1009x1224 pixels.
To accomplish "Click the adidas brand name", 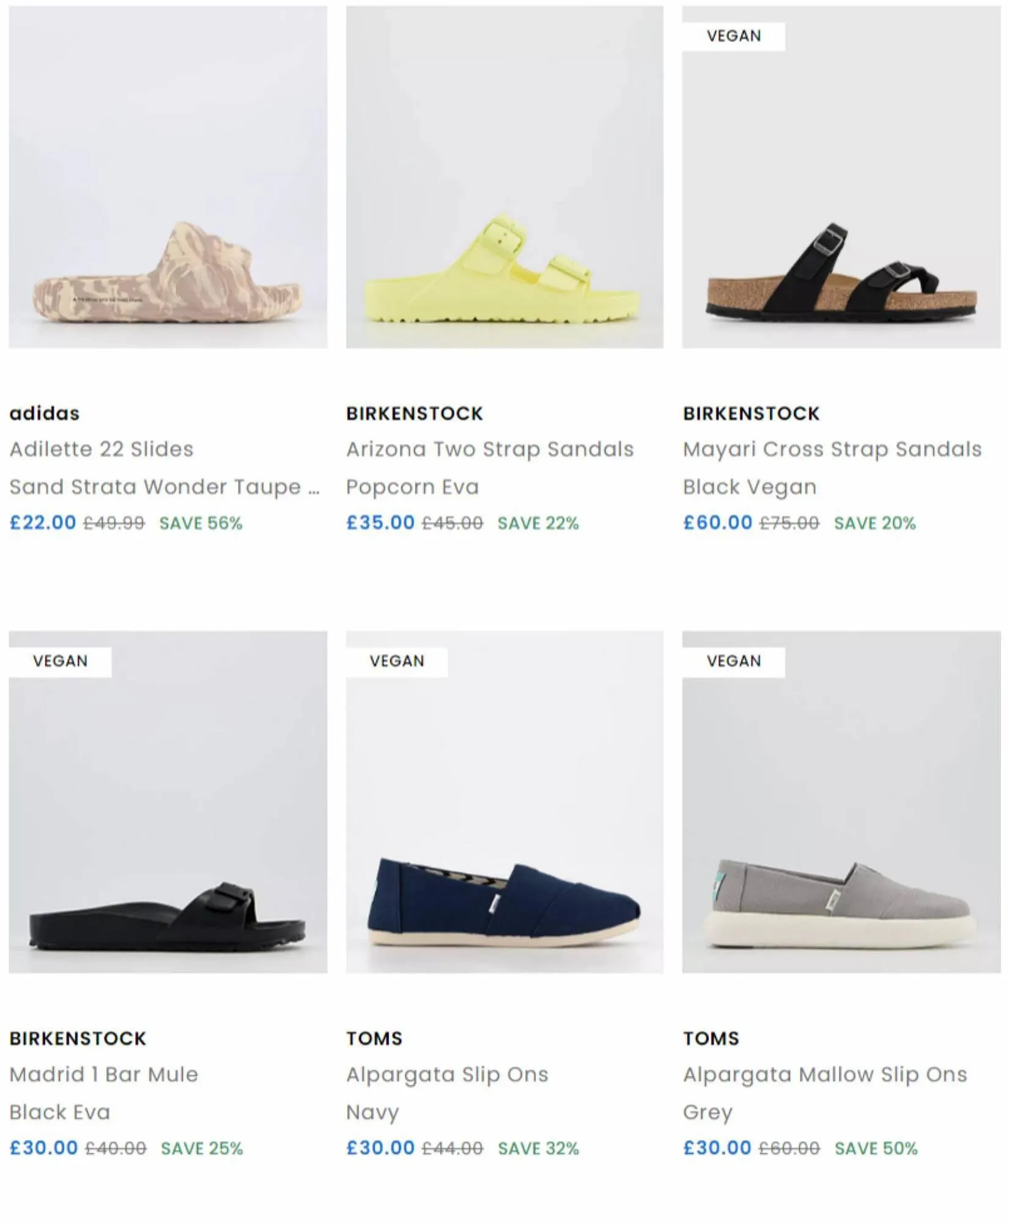I will [x=45, y=414].
